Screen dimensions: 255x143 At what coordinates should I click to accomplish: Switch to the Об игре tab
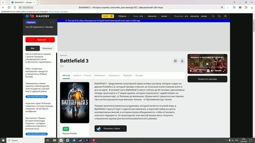[x=66, y=75]
